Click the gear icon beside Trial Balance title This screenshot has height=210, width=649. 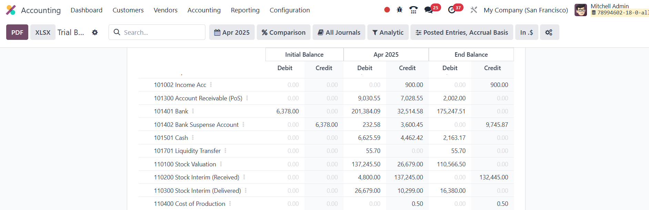pos(95,32)
